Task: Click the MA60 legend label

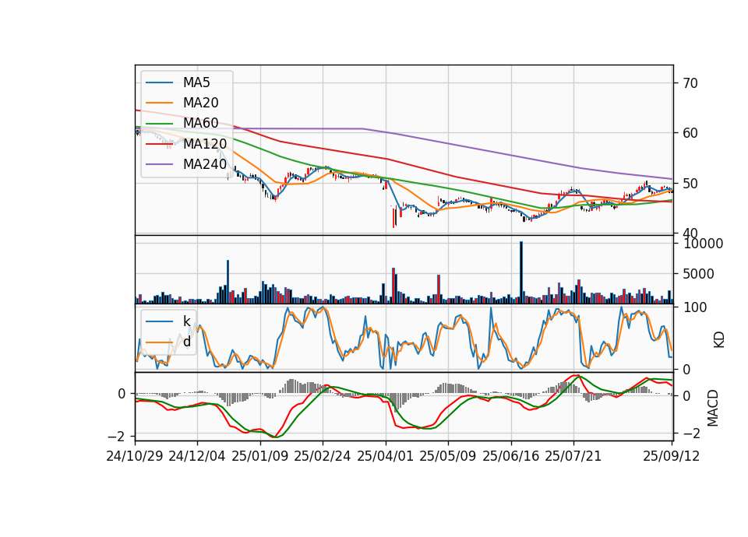Action: [x=200, y=123]
